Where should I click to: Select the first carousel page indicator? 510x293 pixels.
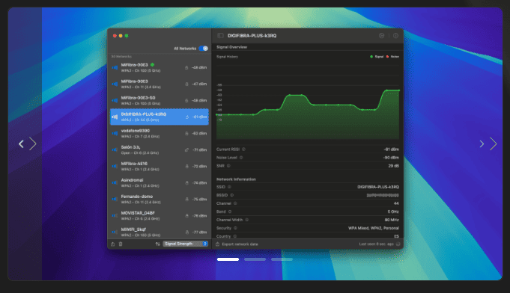tap(228, 259)
